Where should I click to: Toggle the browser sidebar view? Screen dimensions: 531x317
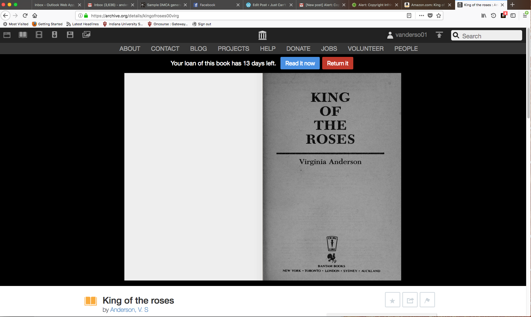pyautogui.click(x=513, y=16)
